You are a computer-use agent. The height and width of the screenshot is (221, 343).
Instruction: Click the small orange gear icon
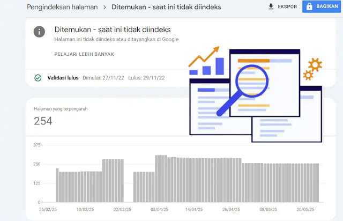click(x=308, y=76)
